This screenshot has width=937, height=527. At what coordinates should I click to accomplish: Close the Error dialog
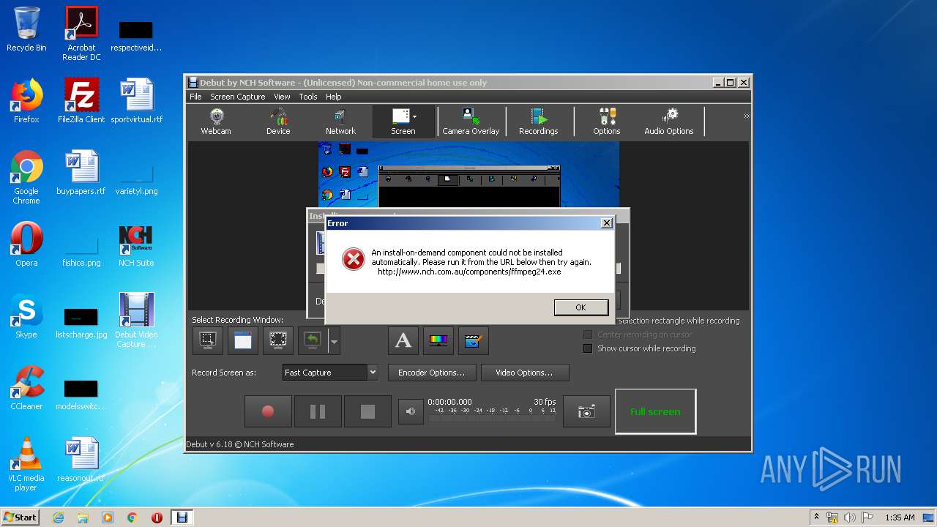606,223
